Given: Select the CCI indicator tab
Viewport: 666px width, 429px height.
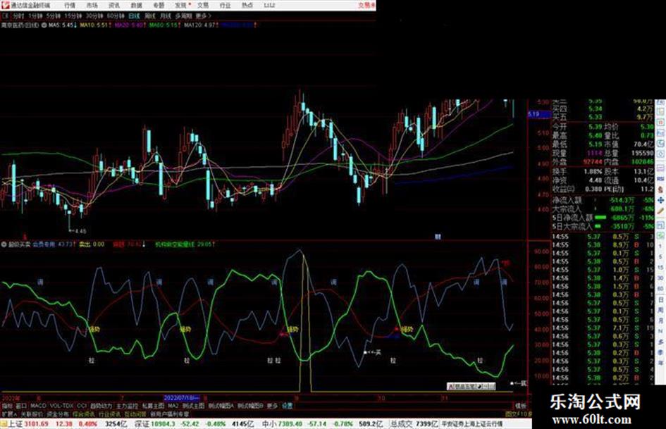Looking at the screenshot, I should tap(82, 406).
